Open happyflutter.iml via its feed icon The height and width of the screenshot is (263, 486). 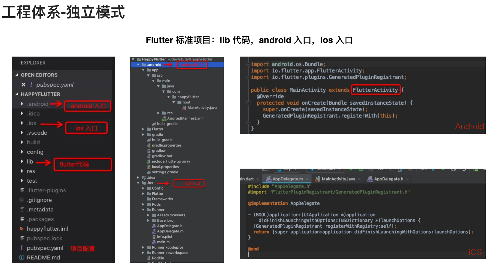point(22,229)
